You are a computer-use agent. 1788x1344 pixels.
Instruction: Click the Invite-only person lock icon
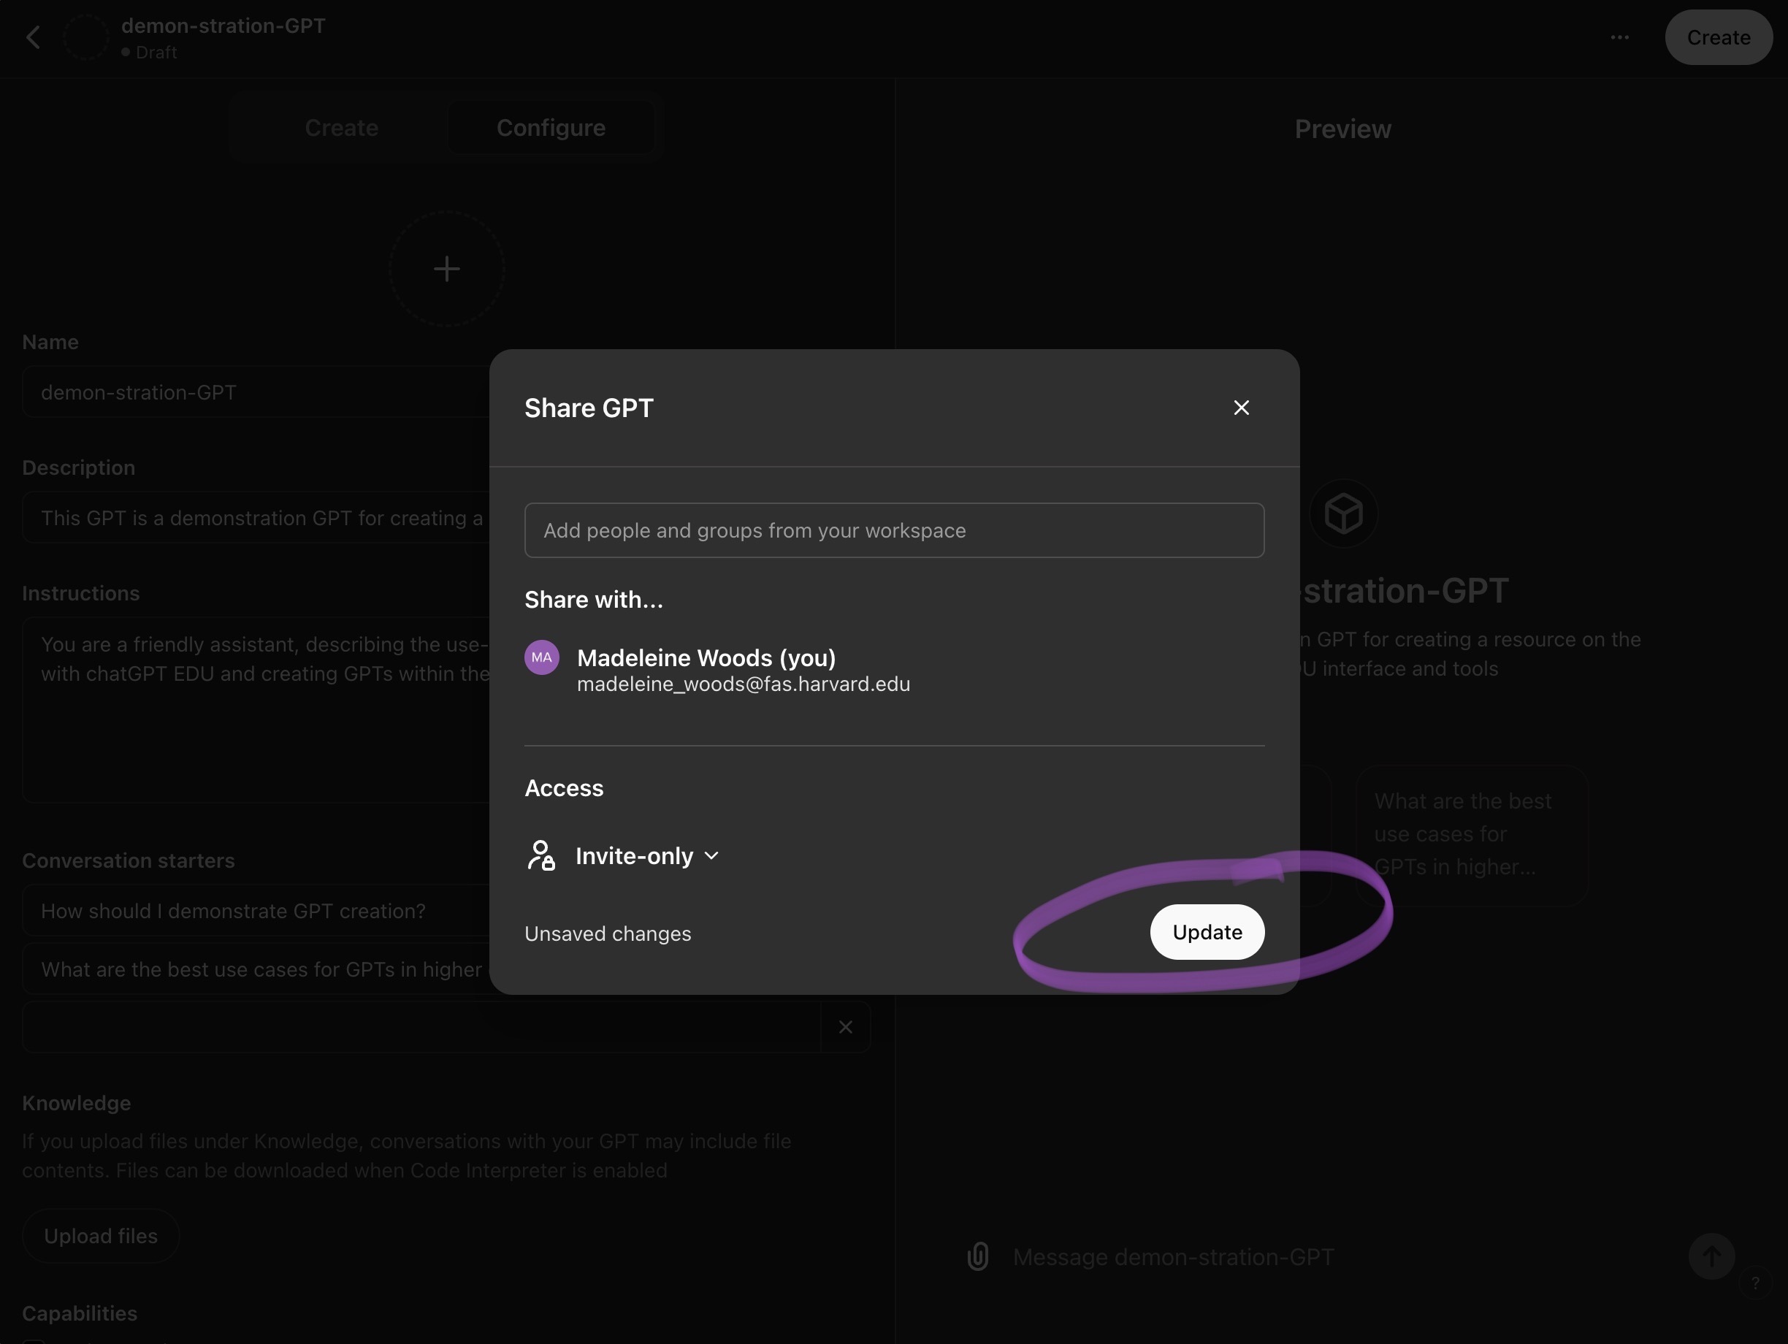[x=541, y=855]
